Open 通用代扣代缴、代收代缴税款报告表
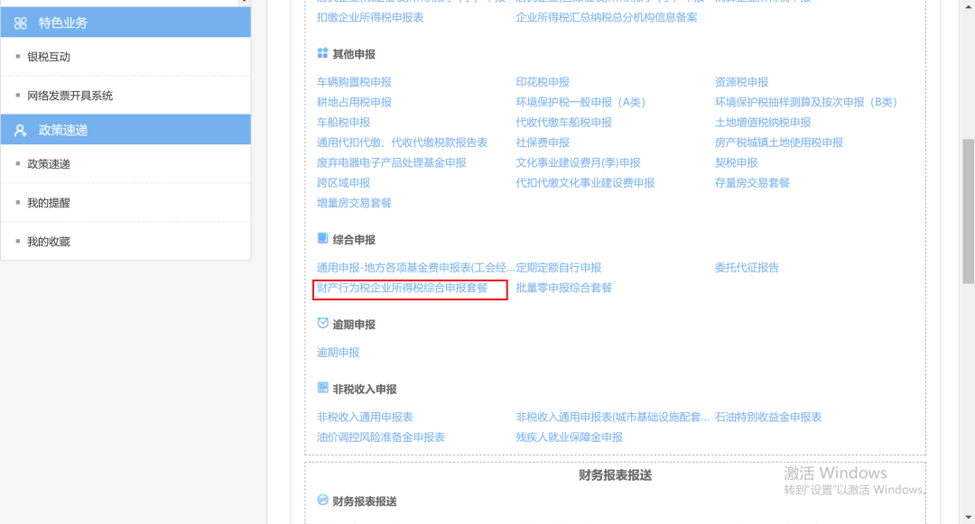The width and height of the screenshot is (975, 524). (402, 142)
